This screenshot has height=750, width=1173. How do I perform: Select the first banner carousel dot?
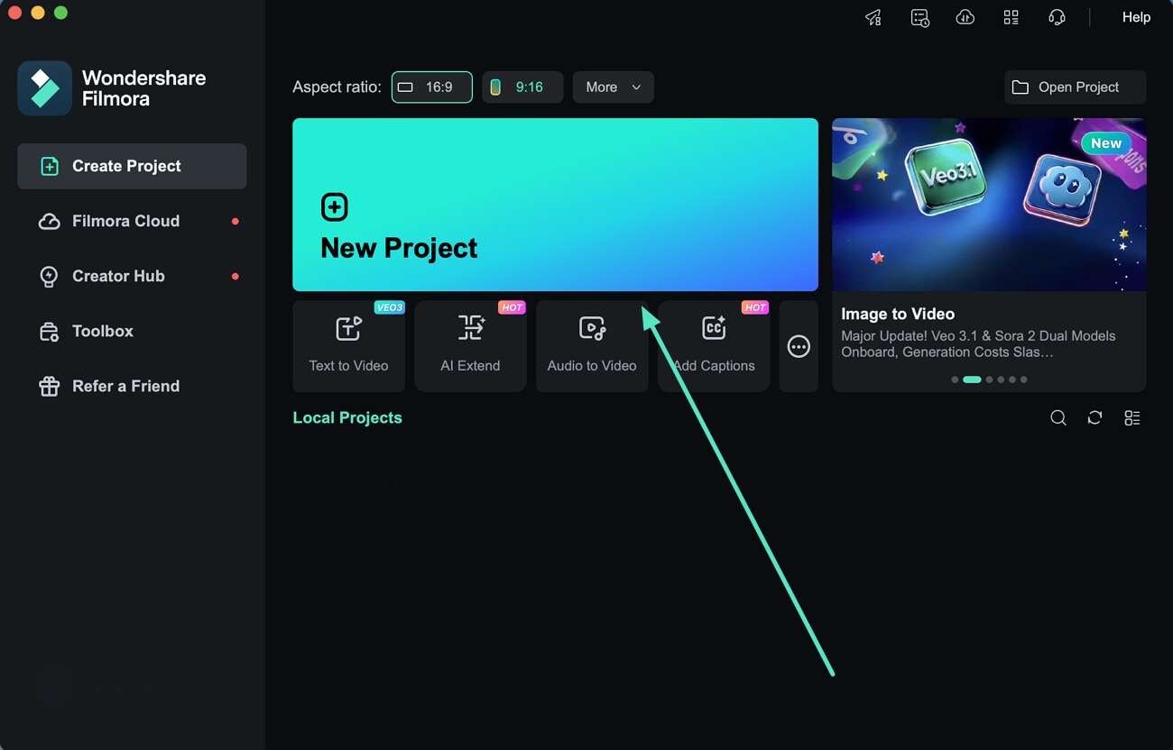pyautogui.click(x=955, y=380)
